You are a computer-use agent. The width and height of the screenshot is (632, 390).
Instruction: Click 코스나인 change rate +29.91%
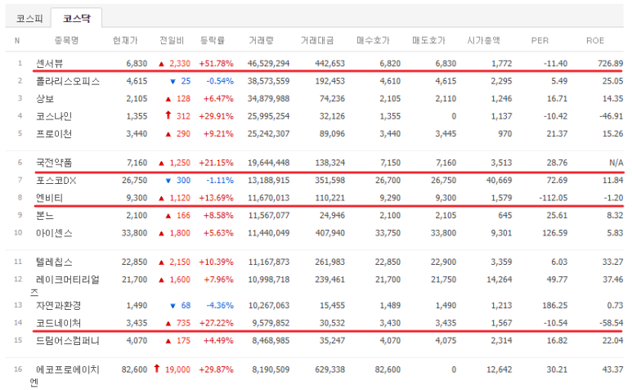[x=216, y=116]
